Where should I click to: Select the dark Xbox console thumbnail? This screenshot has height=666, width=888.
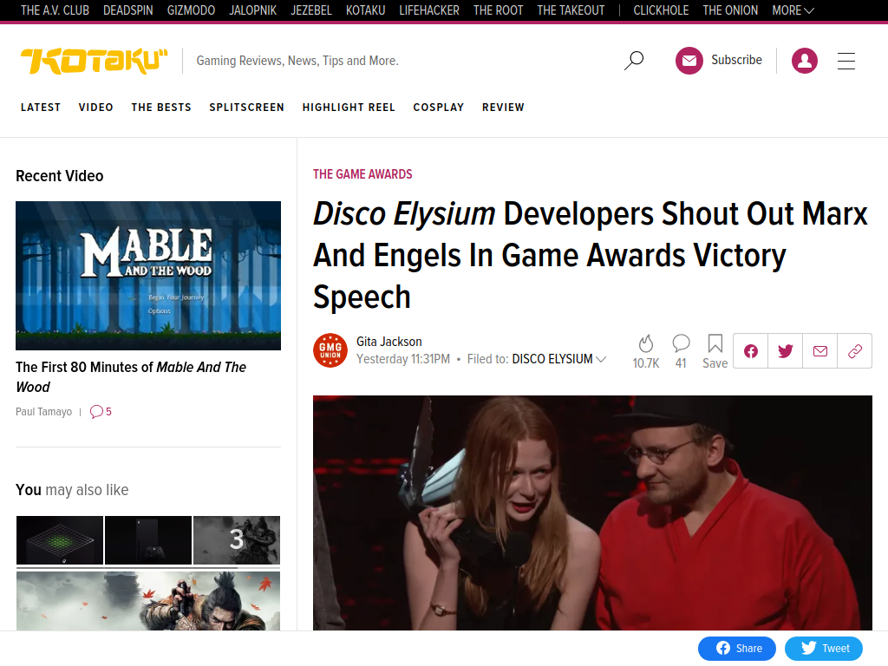tap(147, 540)
